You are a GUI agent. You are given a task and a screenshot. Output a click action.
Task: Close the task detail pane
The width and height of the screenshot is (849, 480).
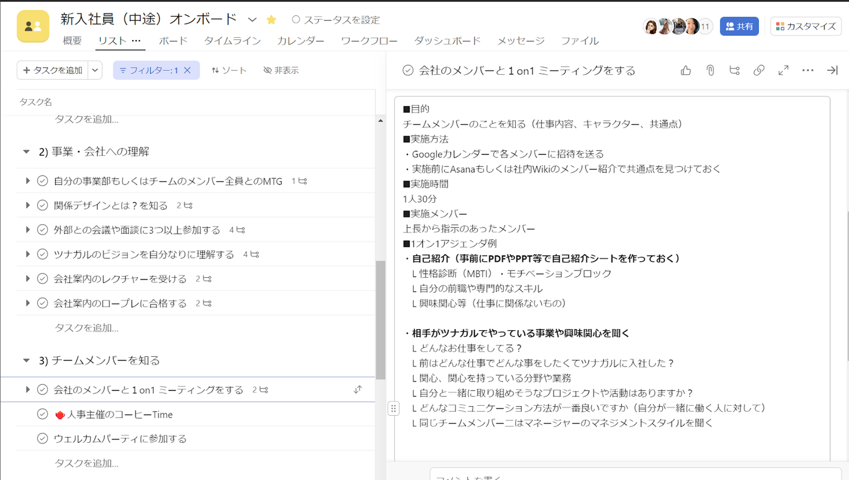[832, 70]
